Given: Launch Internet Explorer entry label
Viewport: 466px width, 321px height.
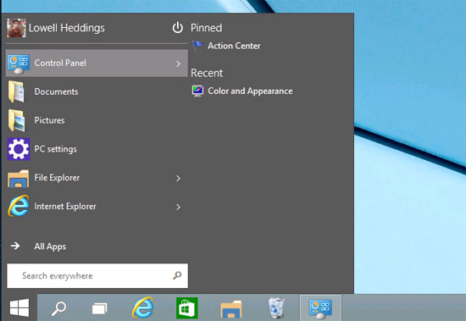Looking at the screenshot, I should coord(65,207).
